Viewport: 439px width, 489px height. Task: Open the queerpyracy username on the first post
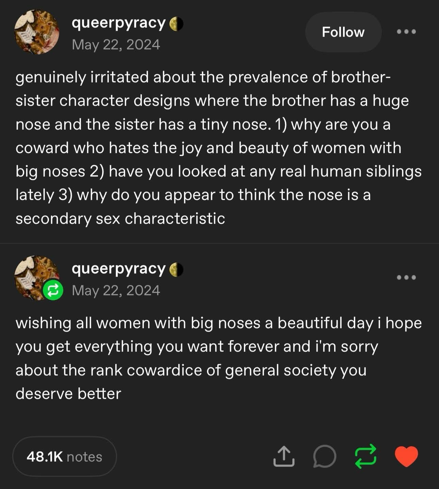118,23
